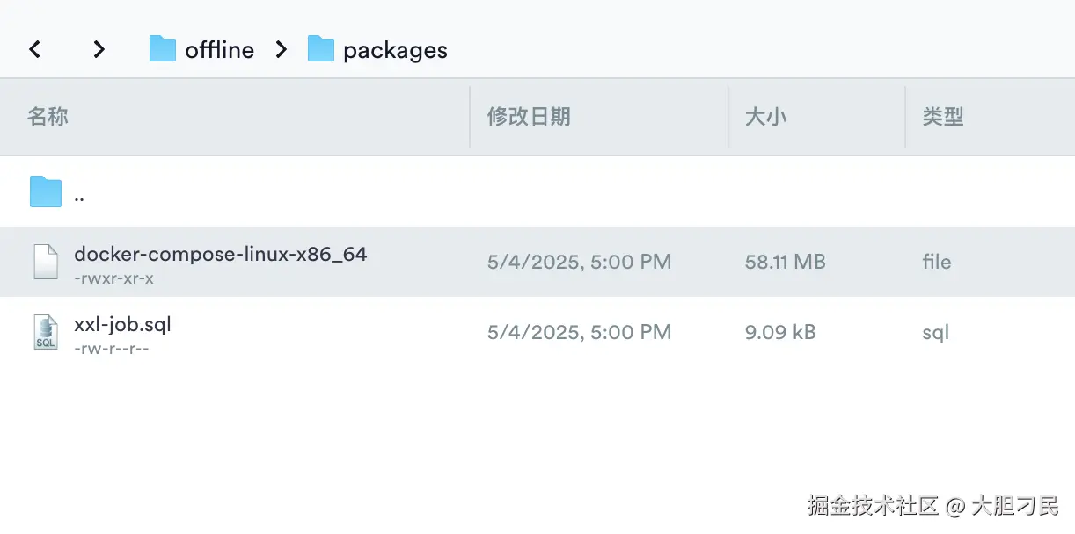1075x534 pixels.
Task: Click the -rwxr-xr-x permissions text
Action: tap(114, 278)
